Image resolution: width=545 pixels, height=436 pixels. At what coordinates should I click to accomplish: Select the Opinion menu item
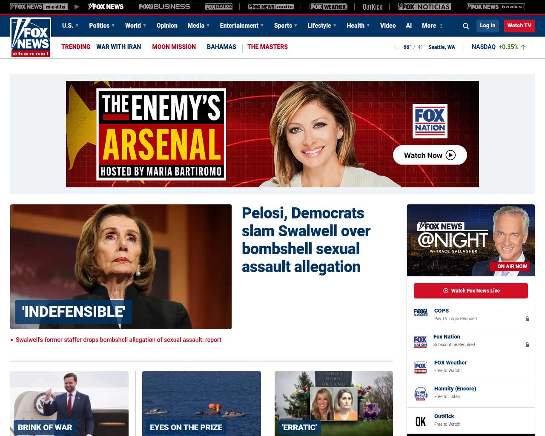click(x=167, y=26)
